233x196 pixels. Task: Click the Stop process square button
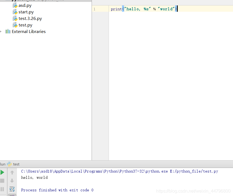pyautogui.click(x=2, y=181)
